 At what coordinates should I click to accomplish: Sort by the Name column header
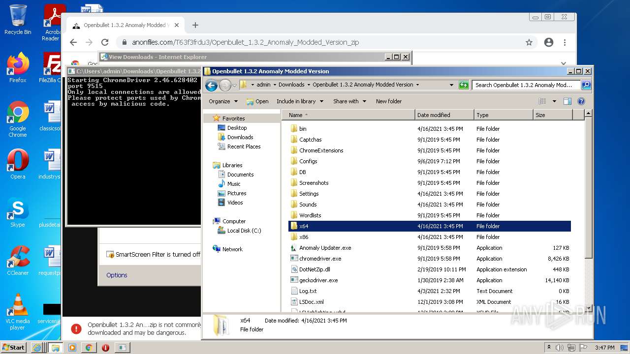[348, 115]
